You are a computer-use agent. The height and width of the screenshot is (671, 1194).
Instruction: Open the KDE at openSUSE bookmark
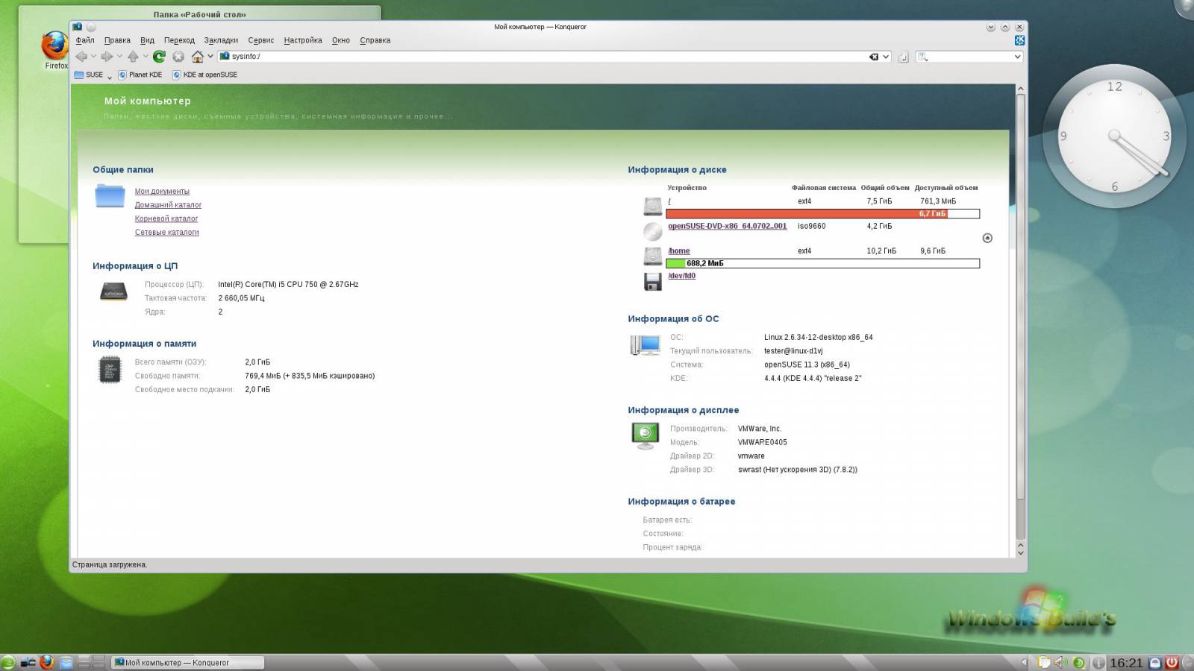point(205,75)
